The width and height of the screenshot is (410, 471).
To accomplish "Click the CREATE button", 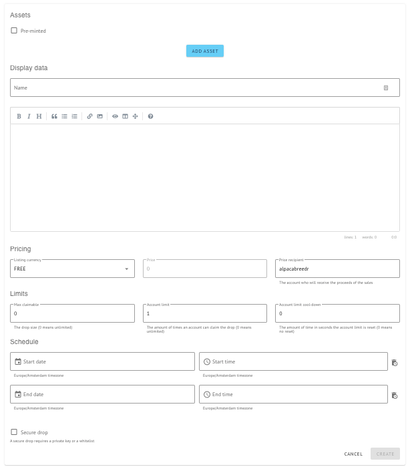I will click(x=385, y=454).
